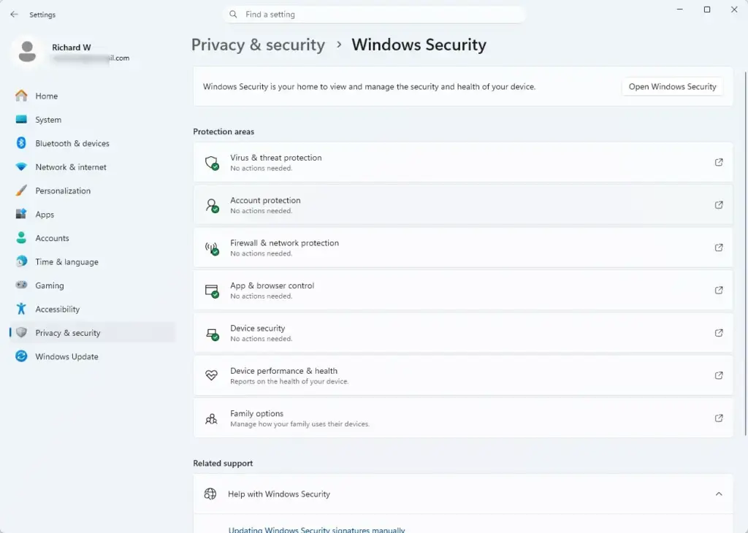This screenshot has height=533, width=748.
Task: Click the Network wifi icon
Action: 21,167
